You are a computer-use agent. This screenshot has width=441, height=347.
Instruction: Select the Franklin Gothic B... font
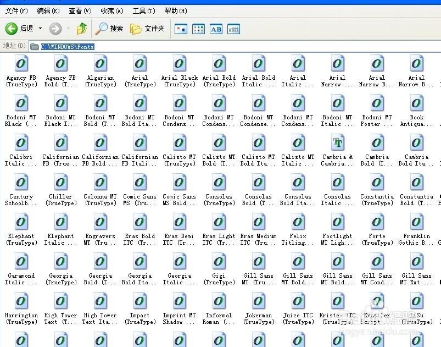tap(416, 229)
